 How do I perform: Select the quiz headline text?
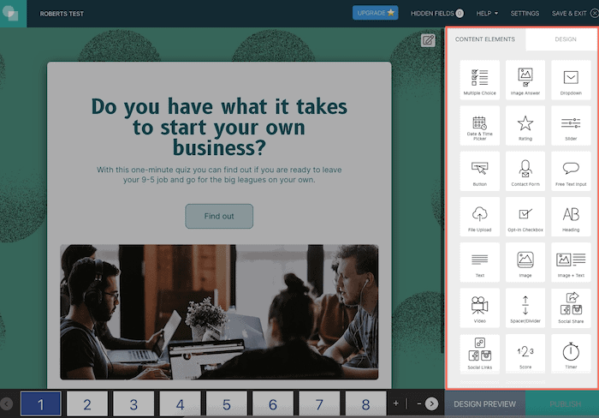(x=219, y=127)
